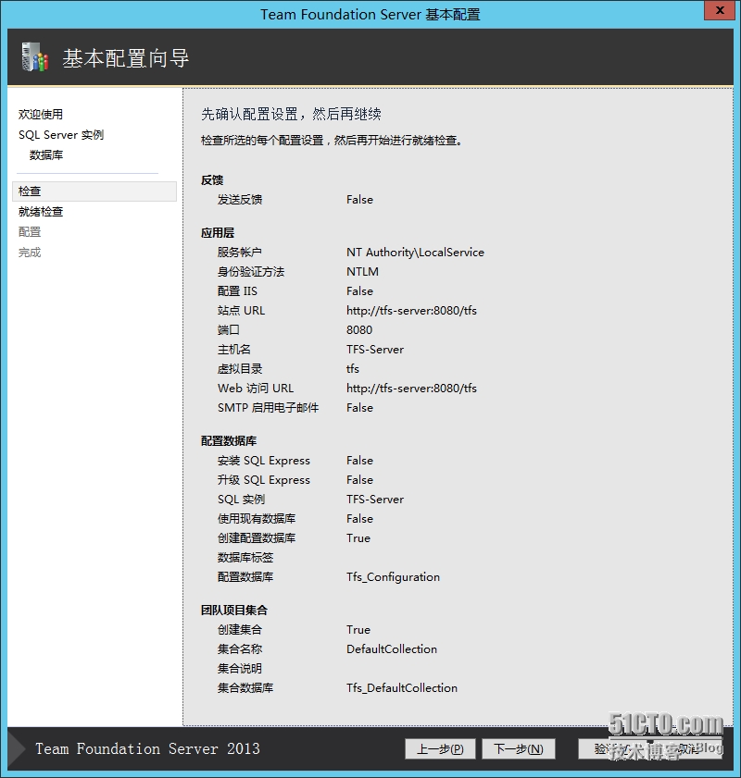Select the greyed 完成 step
Screen dimensions: 741x778
click(x=30, y=253)
